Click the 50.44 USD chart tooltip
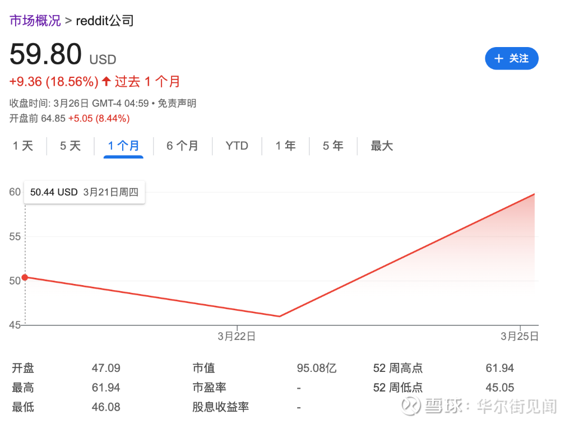Viewport: 574px width, 424px height. [85, 192]
